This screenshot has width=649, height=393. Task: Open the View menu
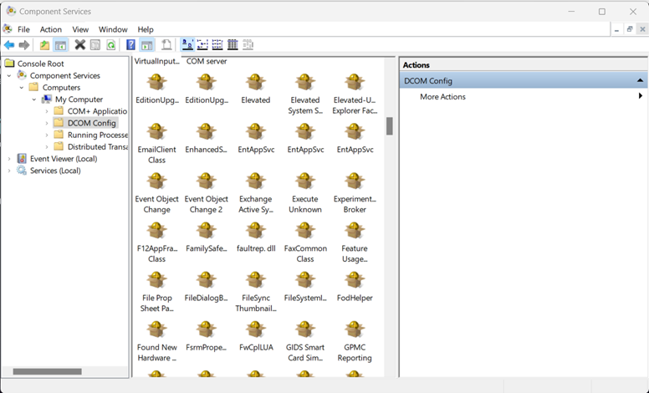coord(80,29)
